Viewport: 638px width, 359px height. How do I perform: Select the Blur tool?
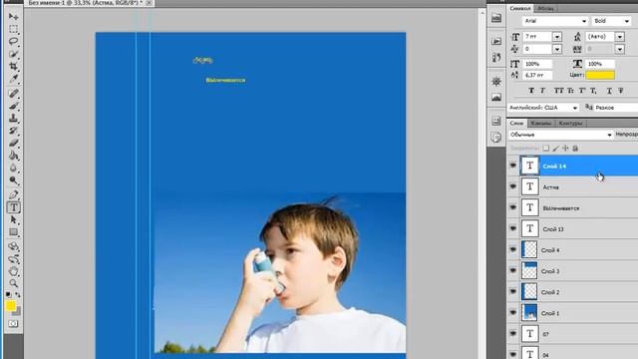tap(13, 168)
